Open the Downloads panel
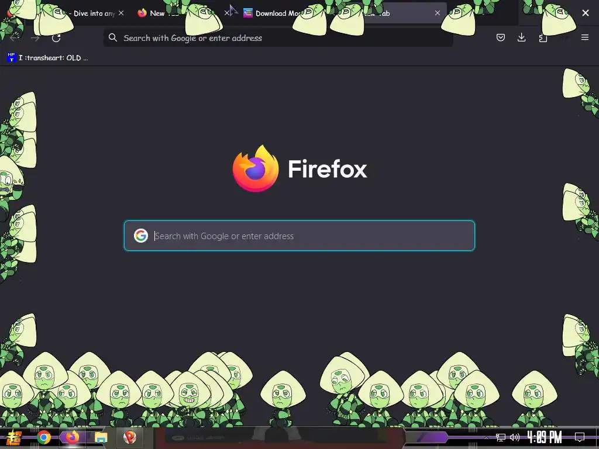599x449 pixels. (x=521, y=37)
